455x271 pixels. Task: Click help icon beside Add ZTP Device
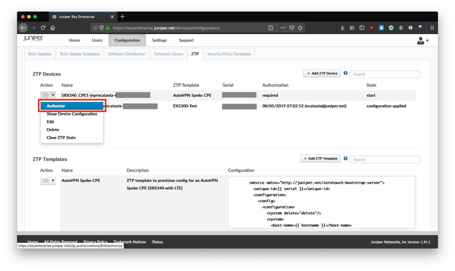tap(346, 73)
